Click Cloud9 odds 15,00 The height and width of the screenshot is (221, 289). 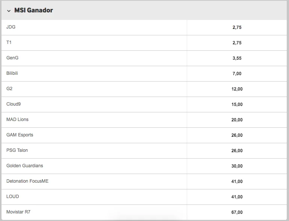point(237,104)
